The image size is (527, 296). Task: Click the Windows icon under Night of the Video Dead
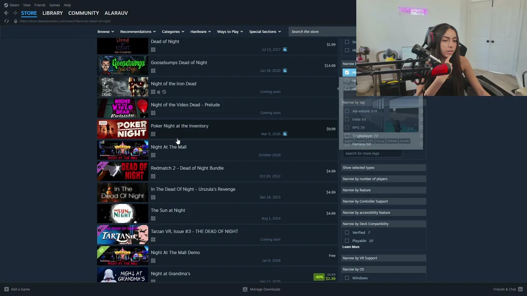coord(153,113)
